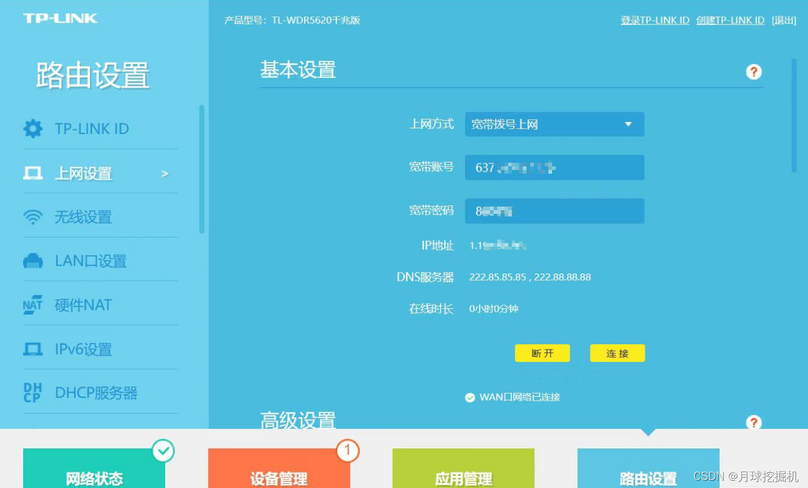Click the 宽带账号 input field
This screenshot has width=808, height=488.
click(x=555, y=168)
